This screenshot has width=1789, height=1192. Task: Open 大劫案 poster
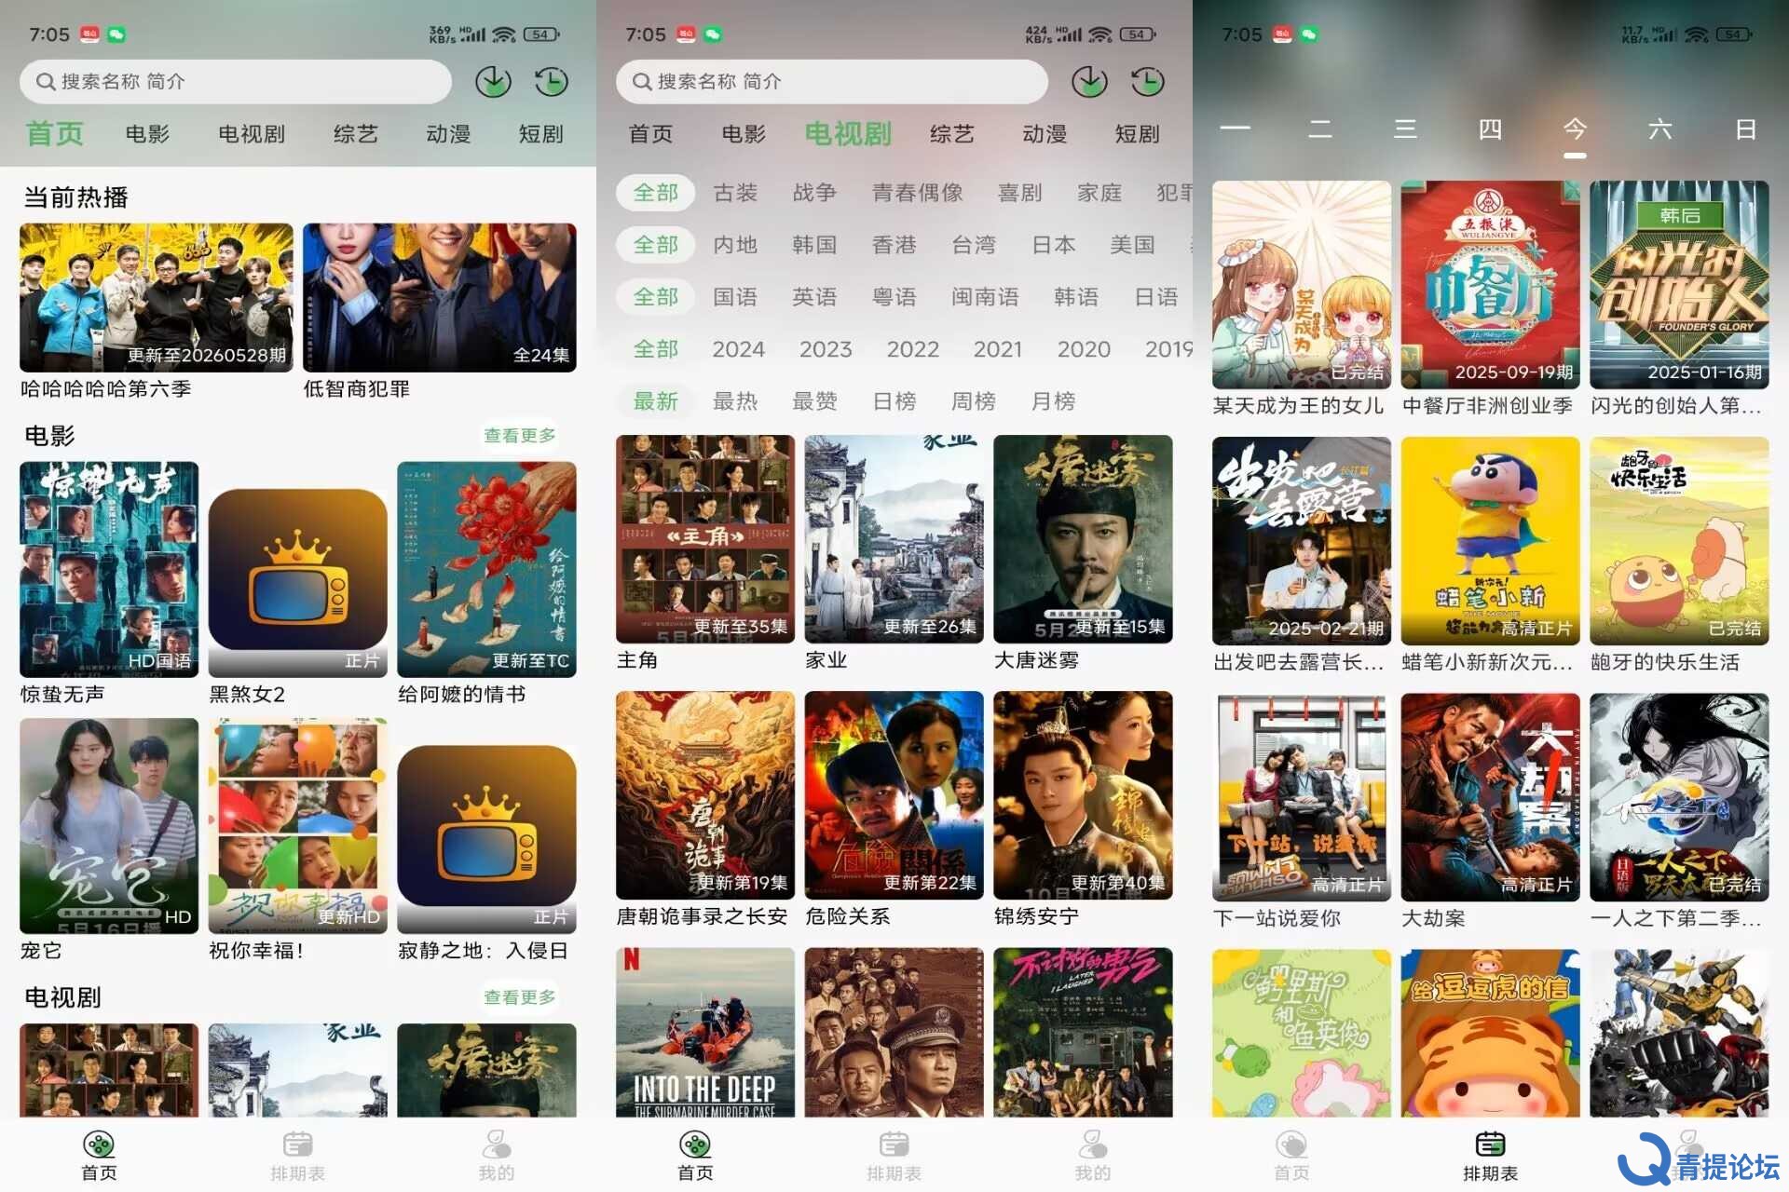coord(1491,797)
